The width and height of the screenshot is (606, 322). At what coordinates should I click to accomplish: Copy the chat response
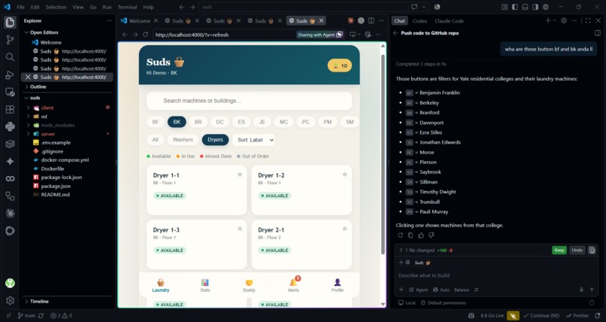pyautogui.click(x=411, y=235)
